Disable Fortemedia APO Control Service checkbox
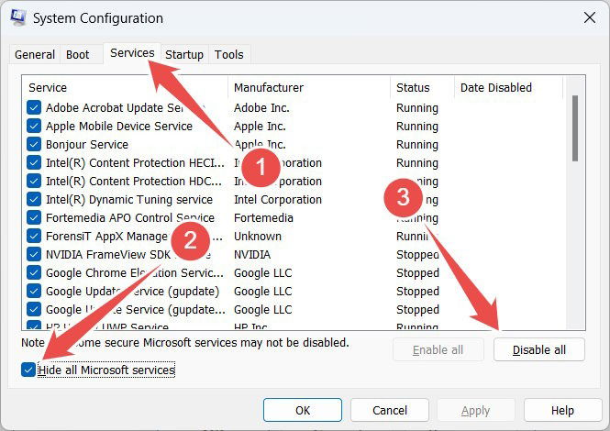Image resolution: width=610 pixels, height=431 pixels. [x=34, y=217]
